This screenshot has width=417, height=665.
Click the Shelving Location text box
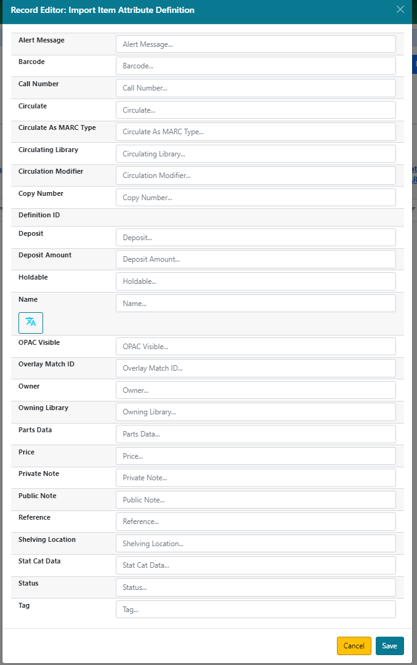[x=256, y=544]
